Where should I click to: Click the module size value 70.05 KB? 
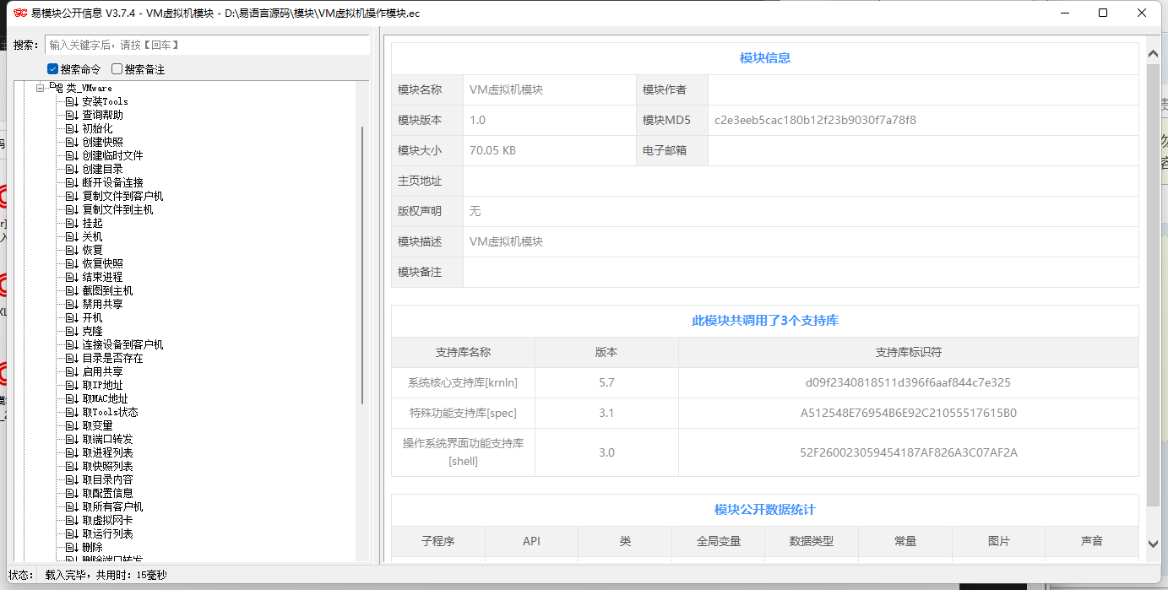[492, 150]
